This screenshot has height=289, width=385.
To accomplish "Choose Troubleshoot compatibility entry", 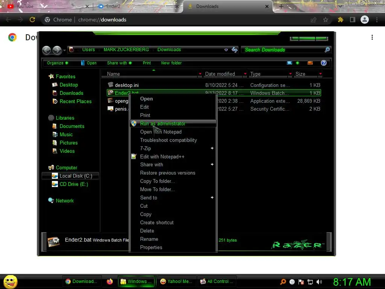I will (173, 140).
